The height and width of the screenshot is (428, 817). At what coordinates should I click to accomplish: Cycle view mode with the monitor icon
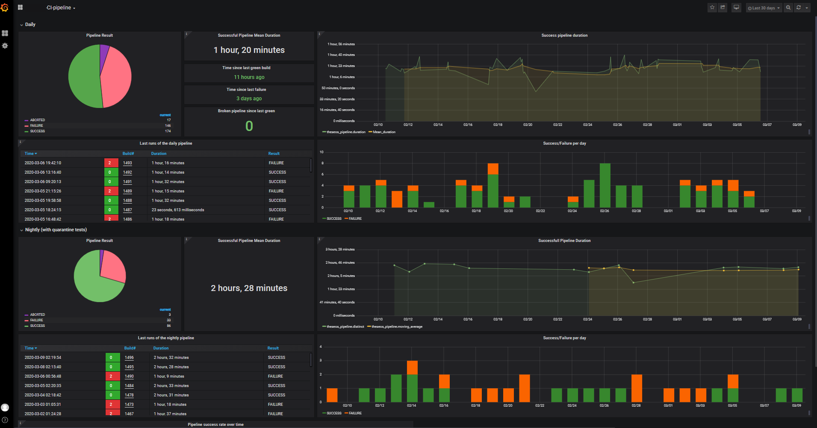tap(736, 8)
